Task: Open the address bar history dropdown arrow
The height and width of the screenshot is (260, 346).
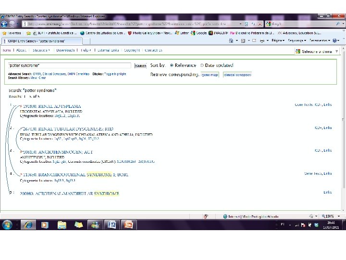Action: coord(240,24)
